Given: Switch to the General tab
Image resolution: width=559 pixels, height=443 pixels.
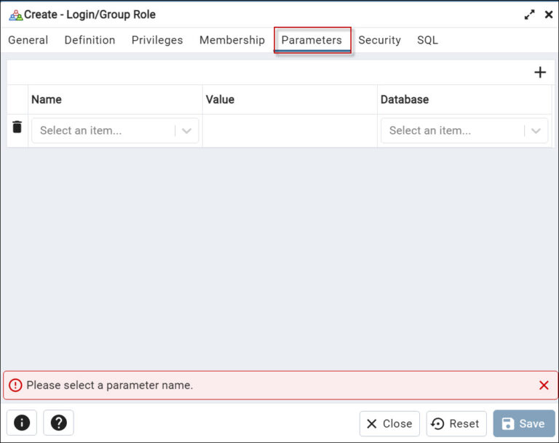Looking at the screenshot, I should pos(28,40).
